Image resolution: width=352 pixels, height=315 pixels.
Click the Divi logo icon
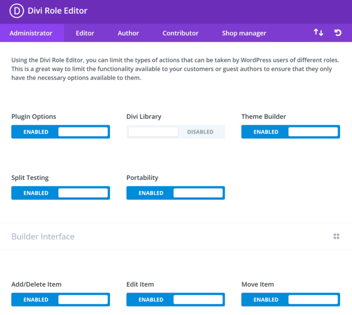[x=16, y=11]
